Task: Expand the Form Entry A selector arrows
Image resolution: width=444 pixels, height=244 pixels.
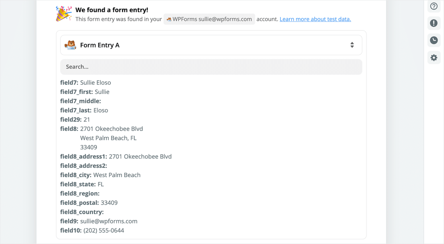Action: coord(352,45)
